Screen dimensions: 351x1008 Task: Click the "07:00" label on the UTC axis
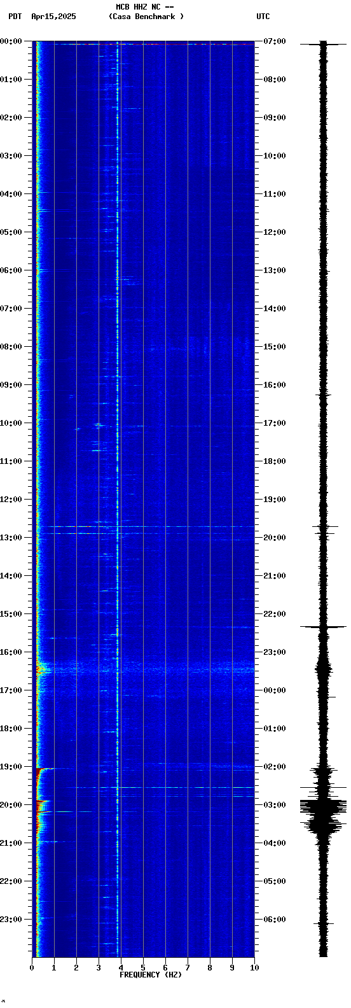(x=275, y=41)
